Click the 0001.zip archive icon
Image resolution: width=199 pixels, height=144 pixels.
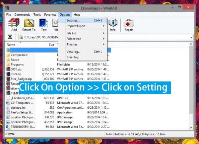pos(8,69)
